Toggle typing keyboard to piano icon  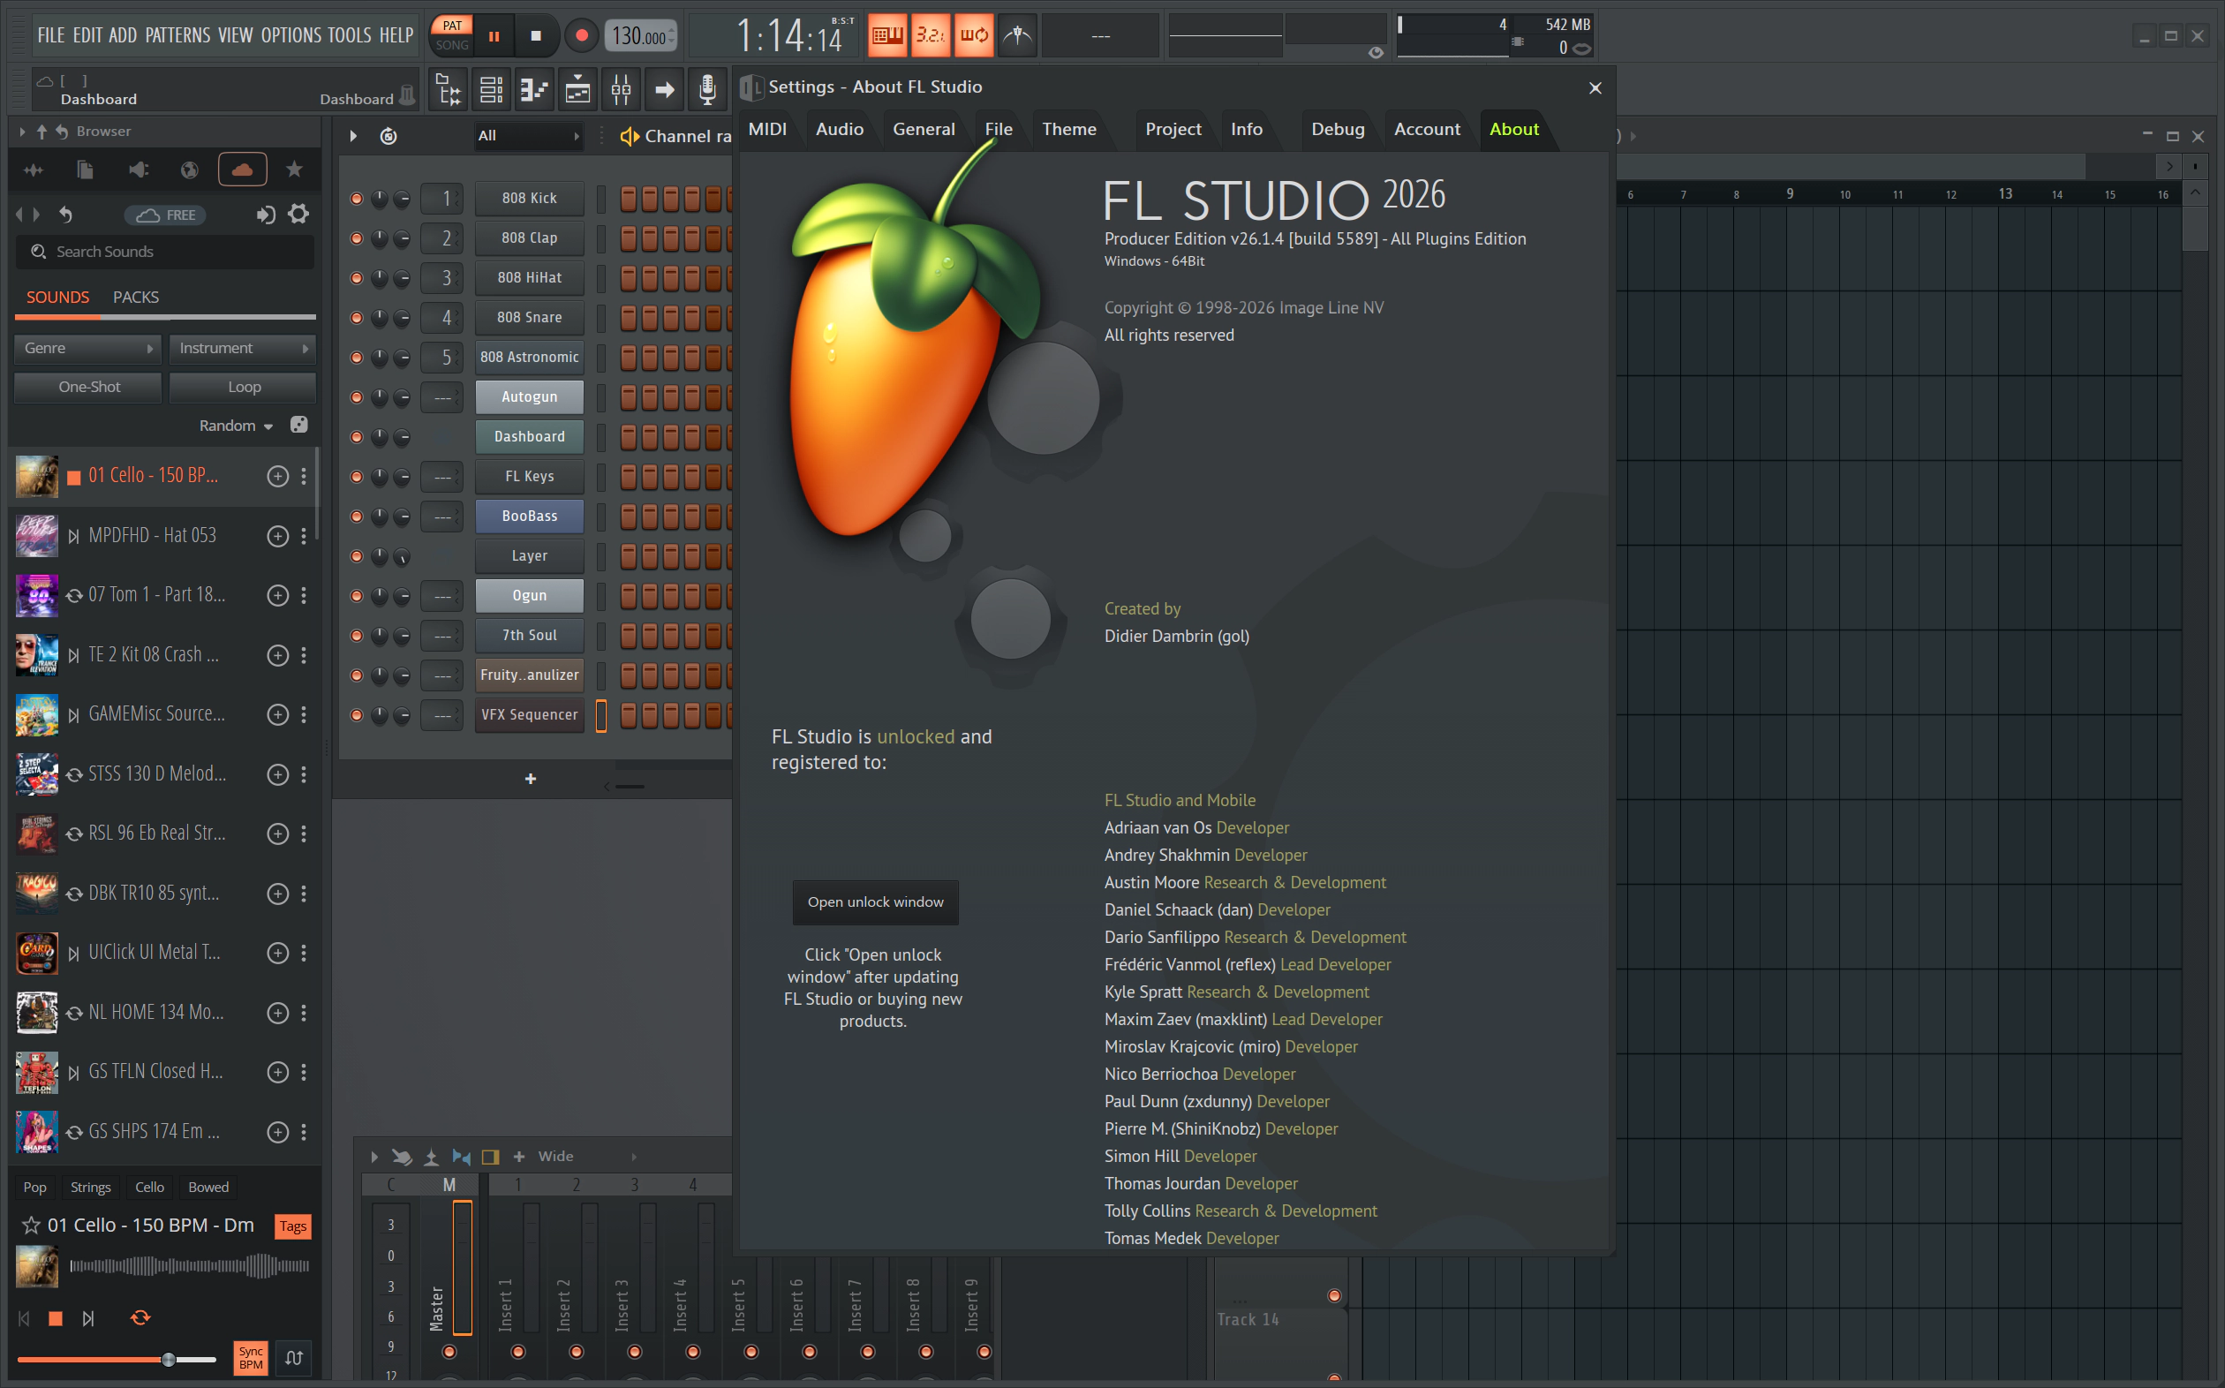tap(886, 36)
